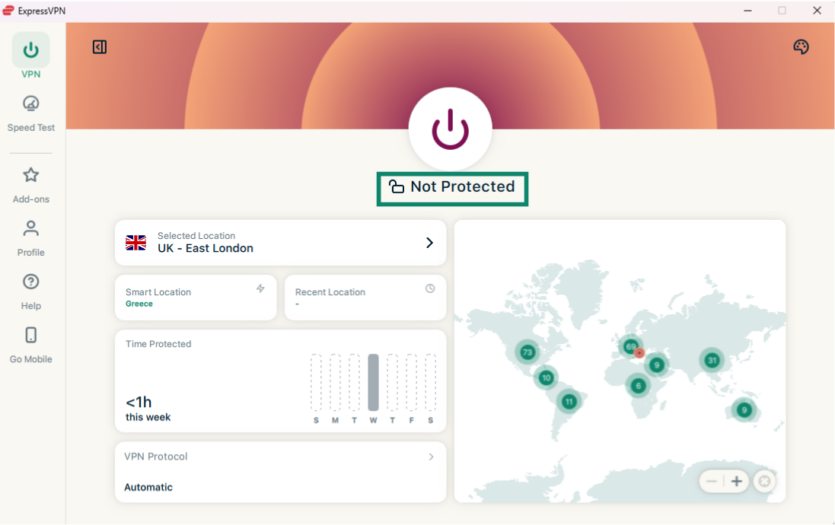Expand the Selected Location chooser
Image resolution: width=835 pixels, height=525 pixels.
click(x=429, y=243)
